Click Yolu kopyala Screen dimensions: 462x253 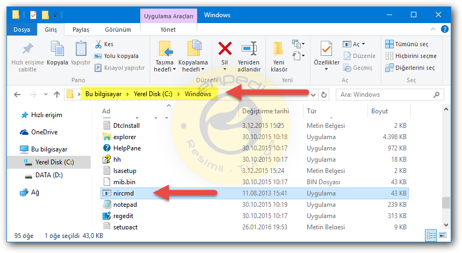coord(116,56)
